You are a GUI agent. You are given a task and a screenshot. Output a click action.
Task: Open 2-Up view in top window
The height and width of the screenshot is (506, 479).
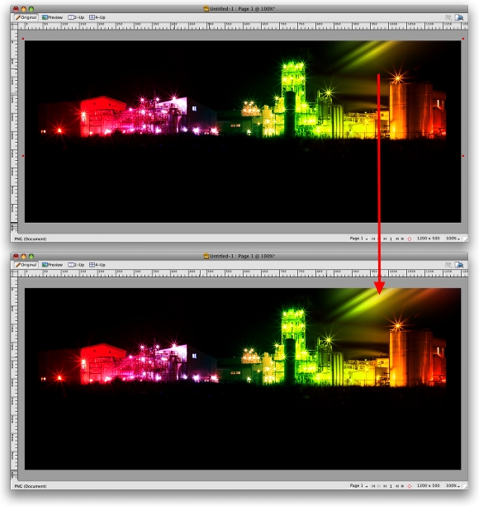click(76, 17)
